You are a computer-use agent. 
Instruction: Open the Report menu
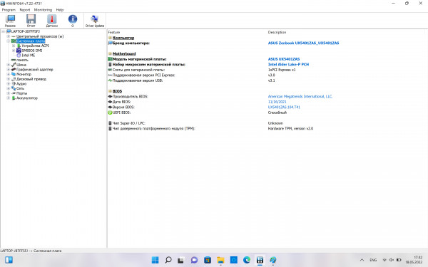click(x=25, y=10)
